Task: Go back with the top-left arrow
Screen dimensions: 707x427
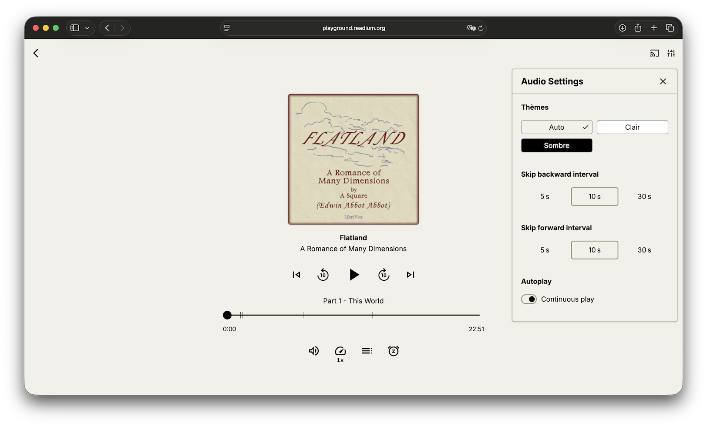Action: tap(36, 53)
